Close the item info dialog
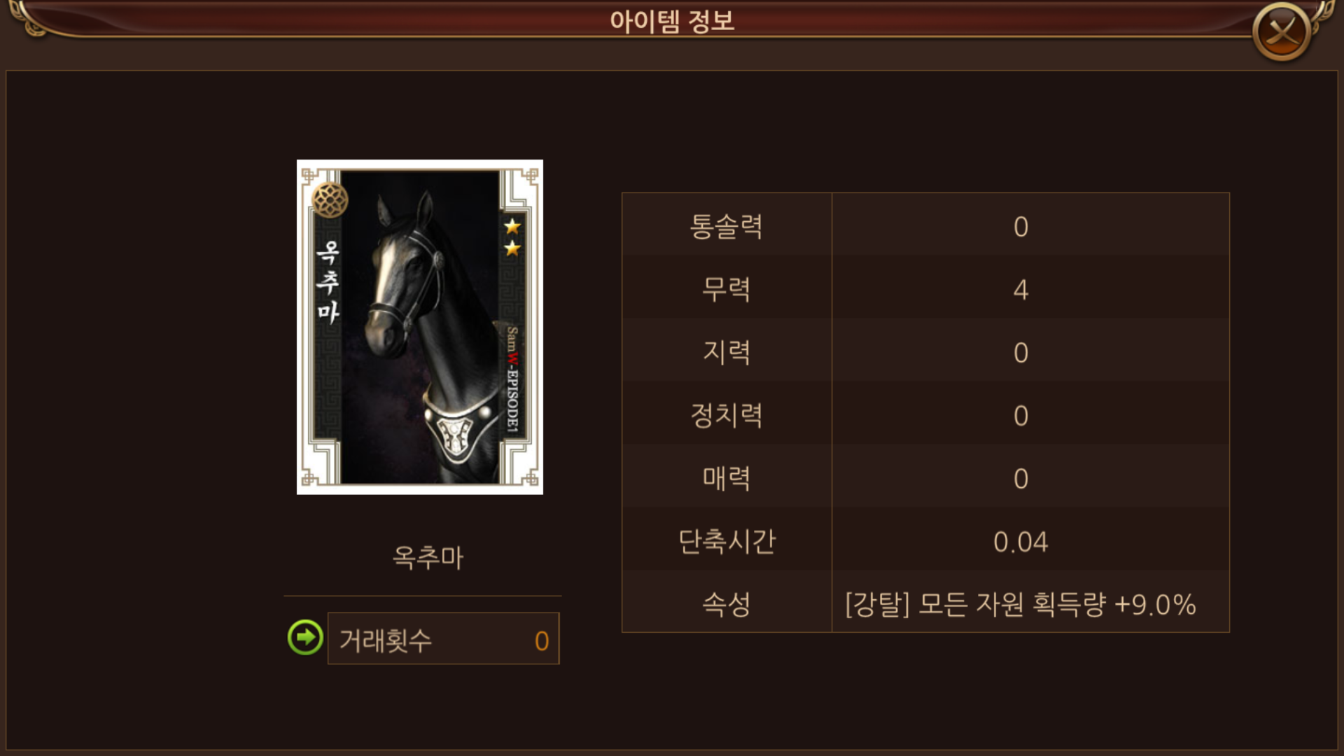This screenshot has width=1344, height=756. [1282, 31]
